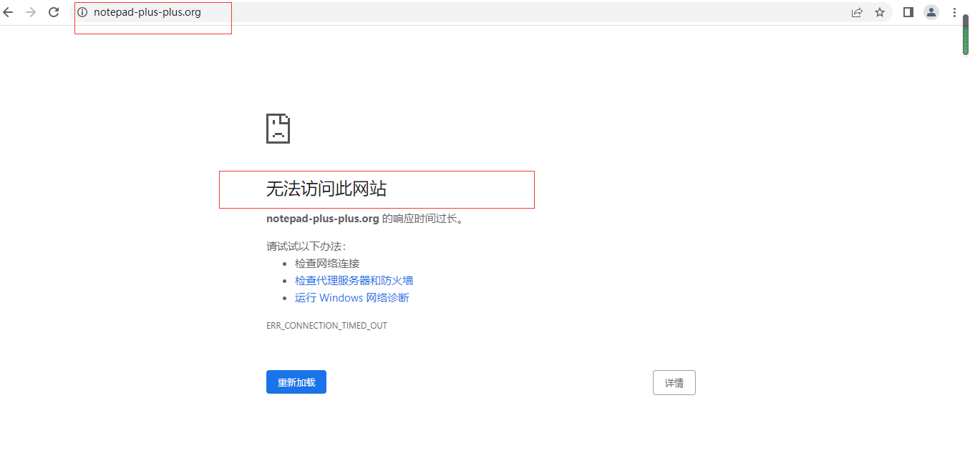The image size is (970, 468).
Task: Open 检查代理服务器和防火墙 link
Action: click(x=354, y=280)
